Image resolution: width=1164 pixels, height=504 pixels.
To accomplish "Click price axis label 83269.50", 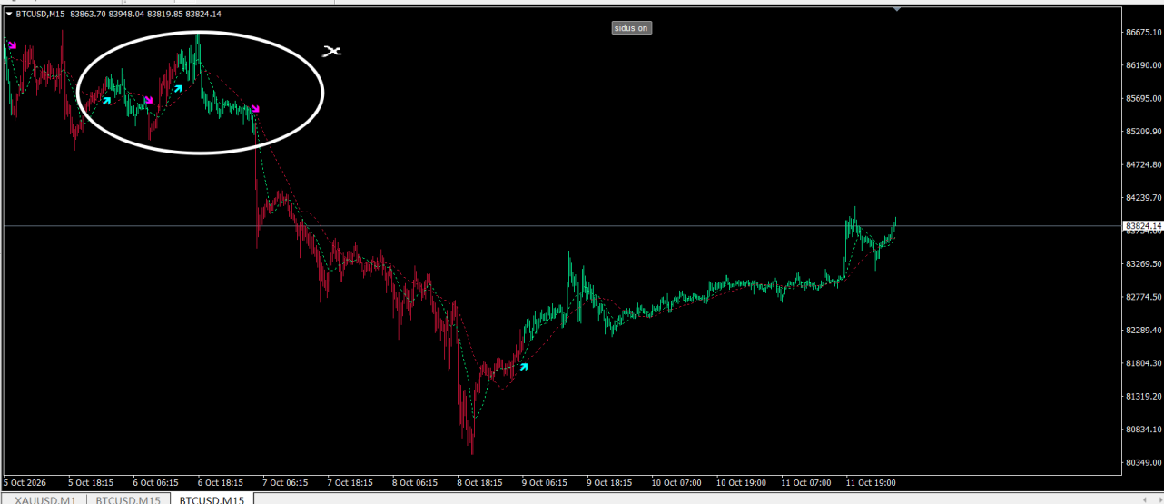I will tap(1144, 264).
